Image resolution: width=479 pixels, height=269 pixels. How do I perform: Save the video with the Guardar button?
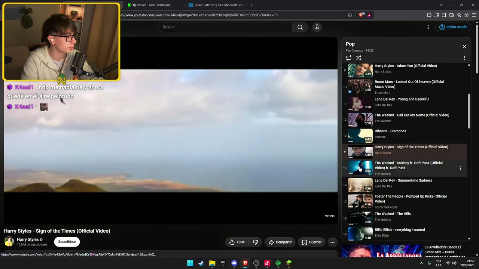pyautogui.click(x=312, y=242)
